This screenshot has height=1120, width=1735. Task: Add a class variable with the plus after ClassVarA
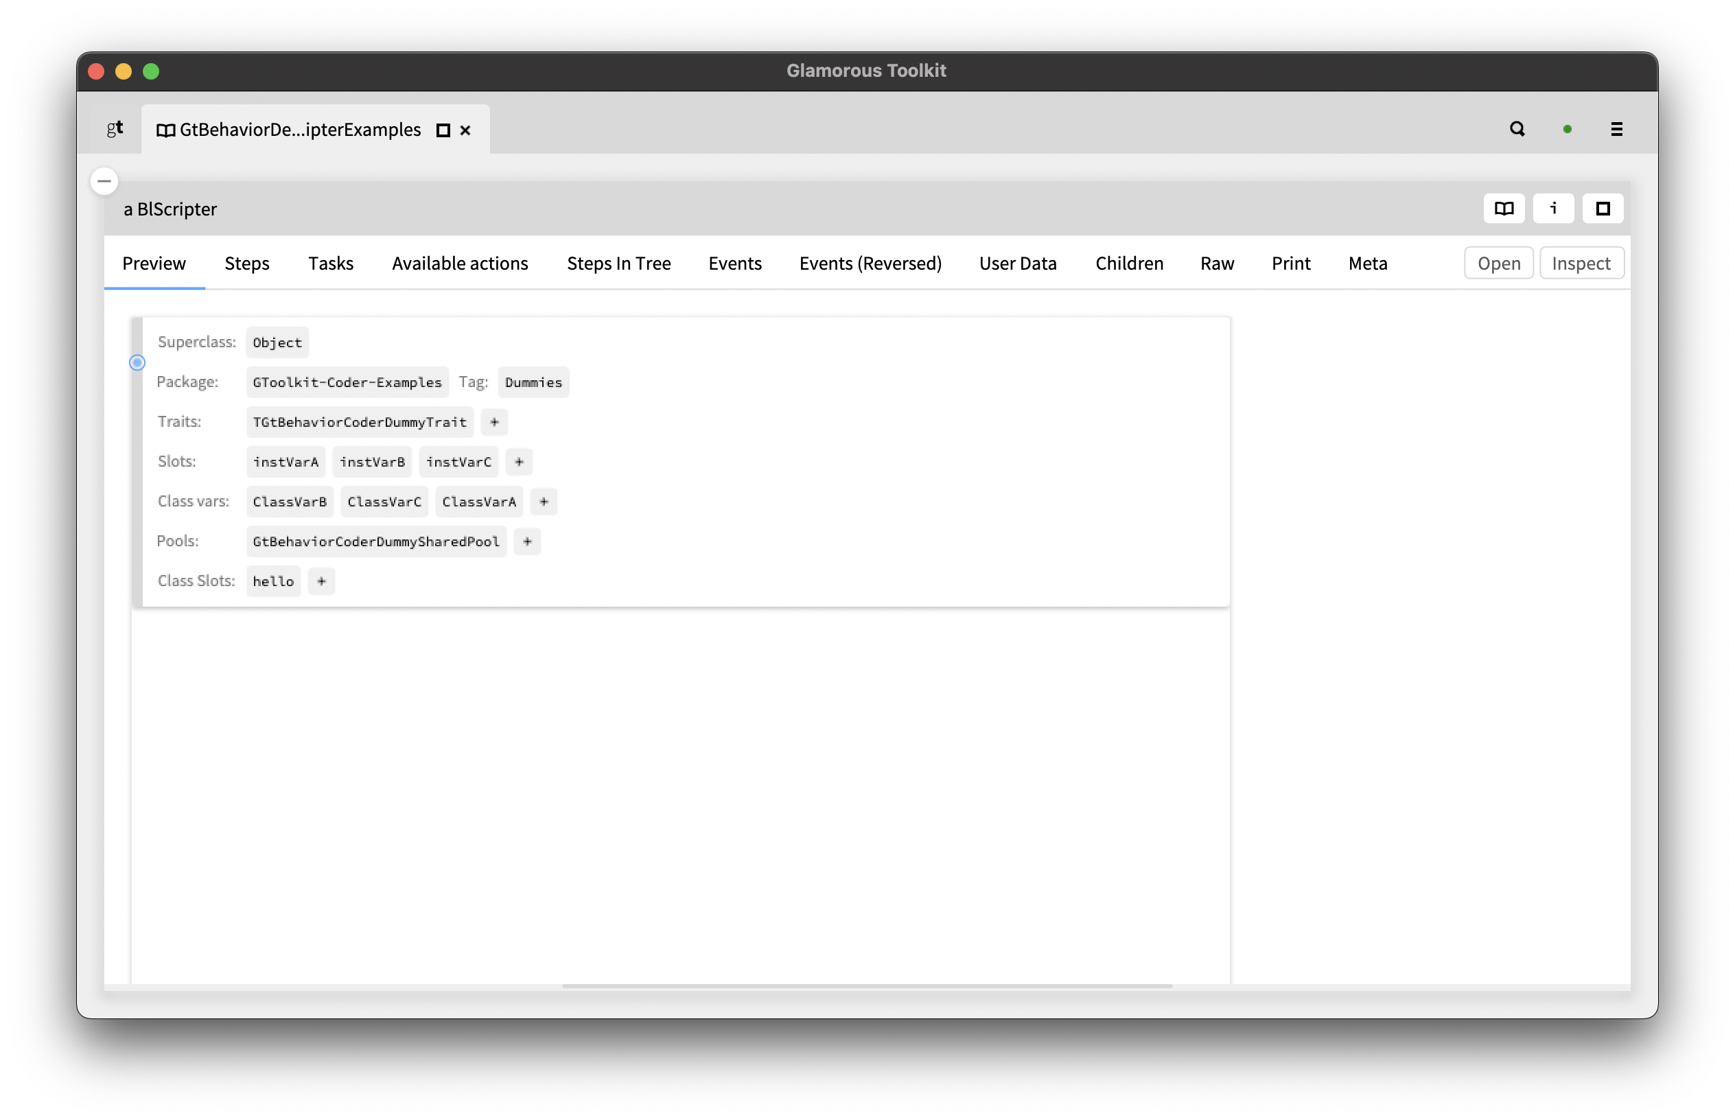(543, 501)
